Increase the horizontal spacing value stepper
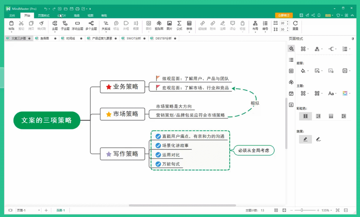The image size is (360, 217). click(x=288, y=22)
